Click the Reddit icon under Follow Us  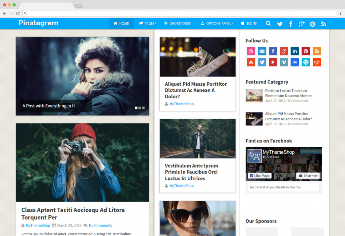click(317, 62)
